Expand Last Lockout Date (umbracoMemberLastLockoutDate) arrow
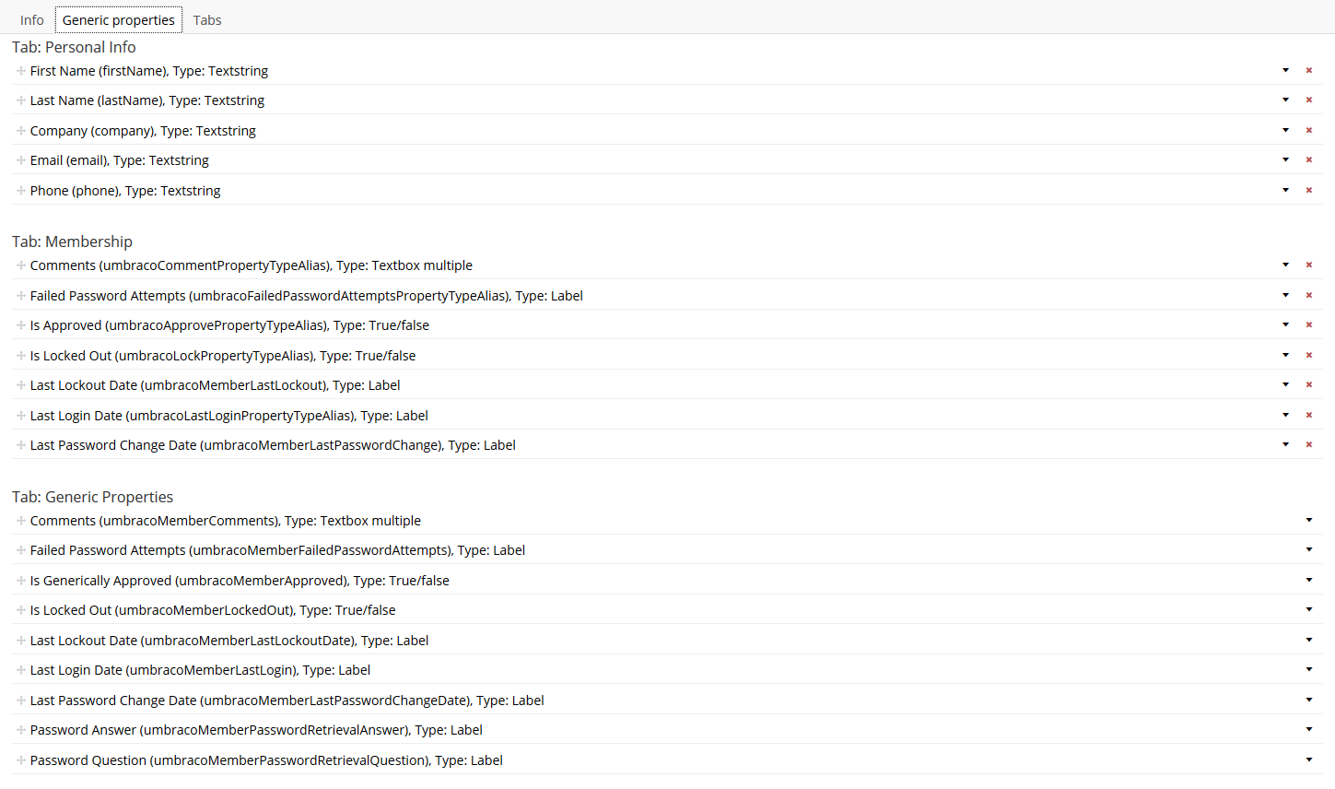 coord(1308,640)
